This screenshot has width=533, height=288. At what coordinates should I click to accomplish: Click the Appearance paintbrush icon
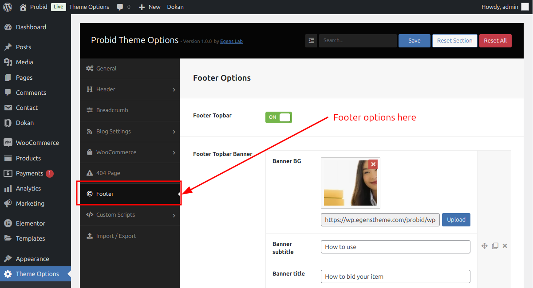8,259
